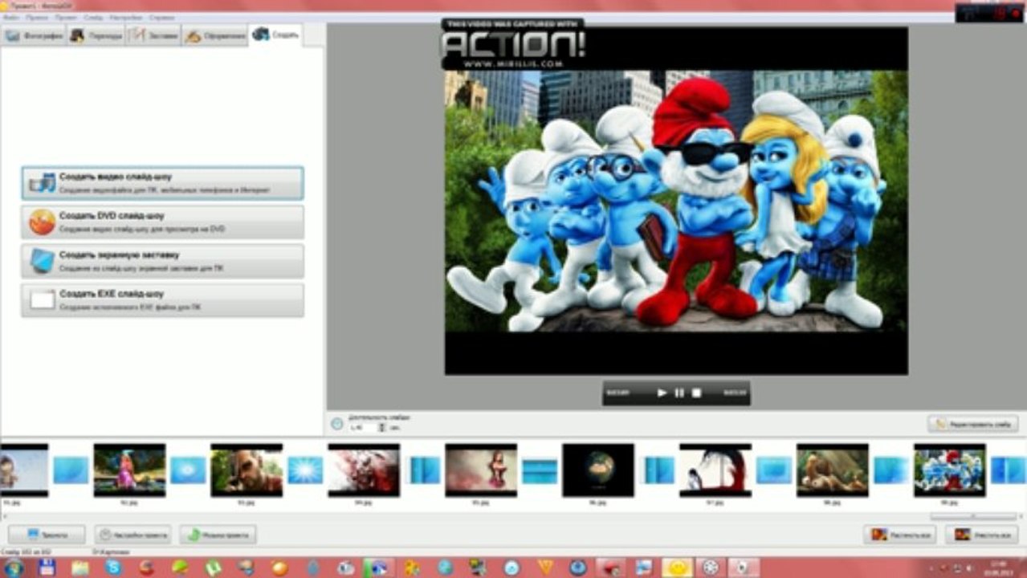Click the starburst transition after bearded man slide
Viewport: 1027px width, 578px height.
305,470
